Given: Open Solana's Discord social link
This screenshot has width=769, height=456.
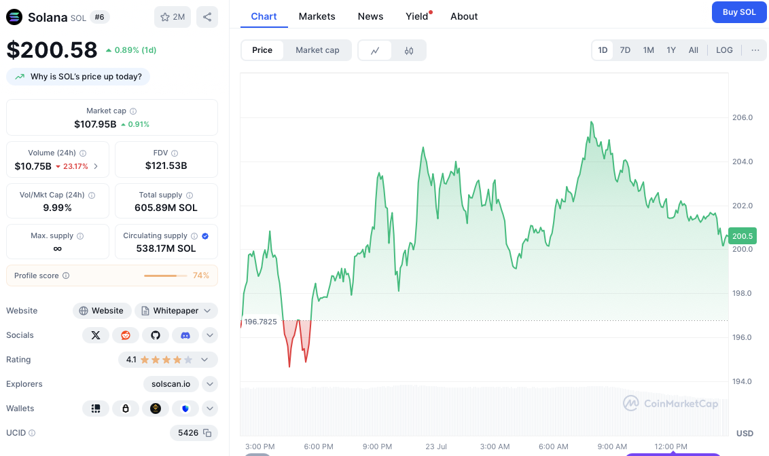Looking at the screenshot, I should coord(185,335).
